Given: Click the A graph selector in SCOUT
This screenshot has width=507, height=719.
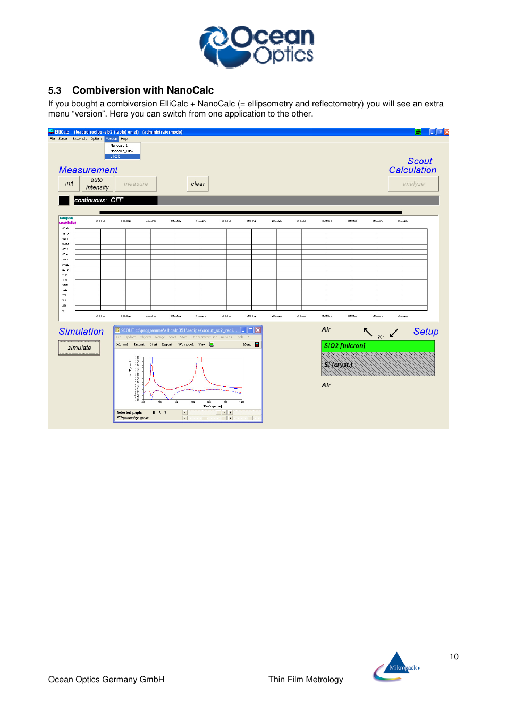Looking at the screenshot, I should [x=159, y=412].
